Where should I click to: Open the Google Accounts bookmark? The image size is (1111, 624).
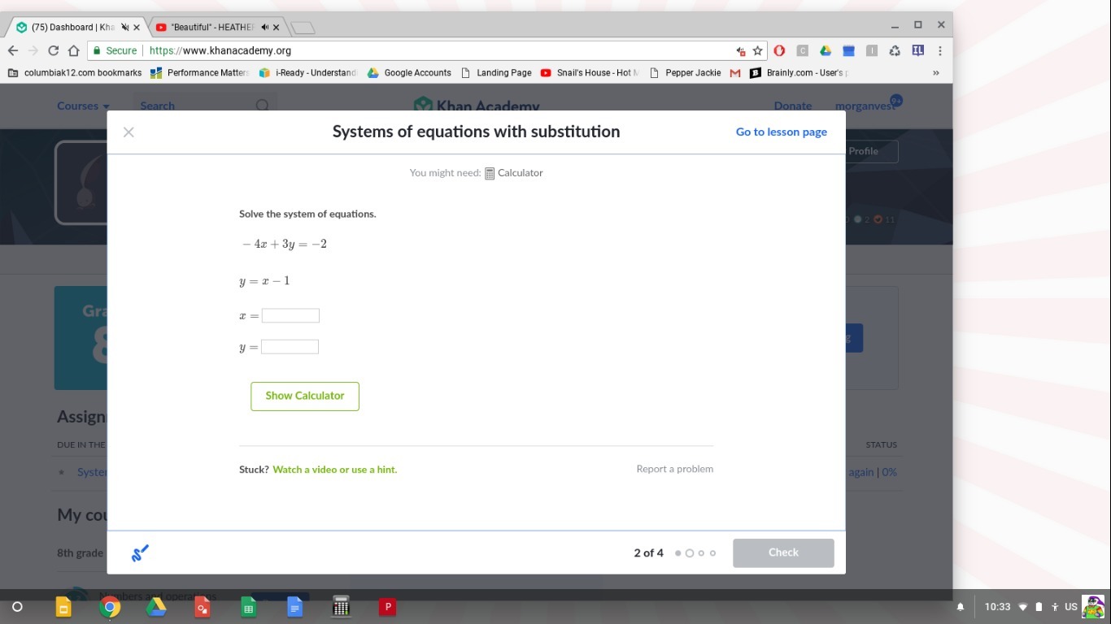(409, 72)
